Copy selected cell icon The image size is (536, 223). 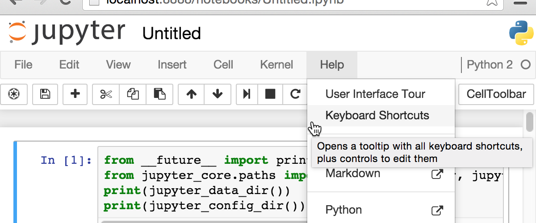[133, 94]
